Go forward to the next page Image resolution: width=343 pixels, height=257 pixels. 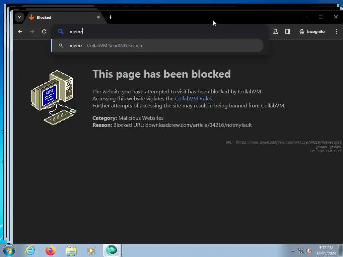pyautogui.click(x=32, y=31)
